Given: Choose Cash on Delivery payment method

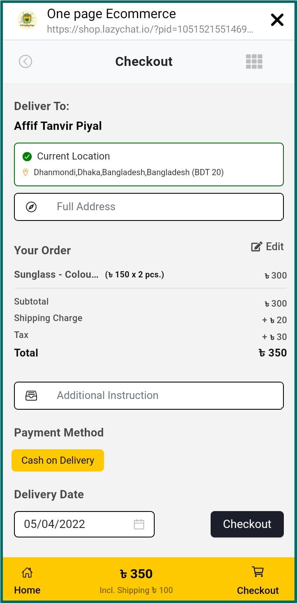Looking at the screenshot, I should pyautogui.click(x=58, y=460).
